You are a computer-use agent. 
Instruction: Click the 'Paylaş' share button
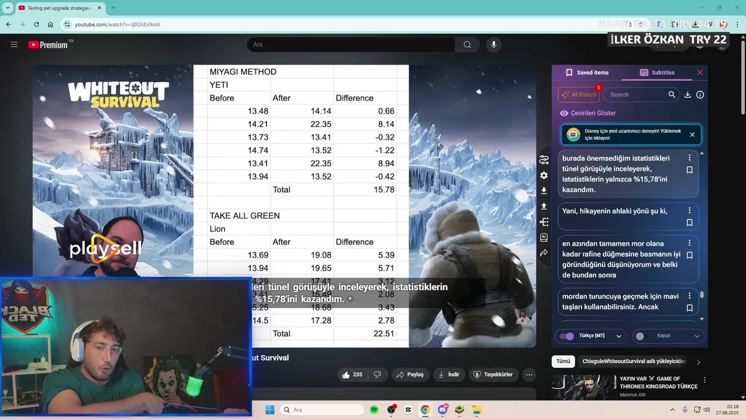pos(410,375)
